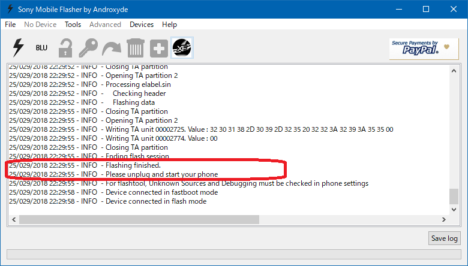Open the Devices menu

(142, 25)
